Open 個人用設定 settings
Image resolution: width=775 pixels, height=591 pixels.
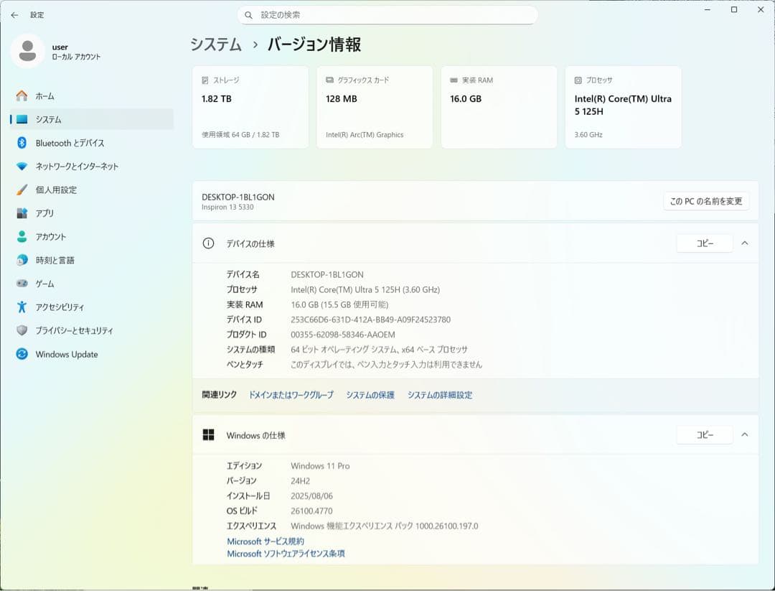pyautogui.click(x=57, y=190)
